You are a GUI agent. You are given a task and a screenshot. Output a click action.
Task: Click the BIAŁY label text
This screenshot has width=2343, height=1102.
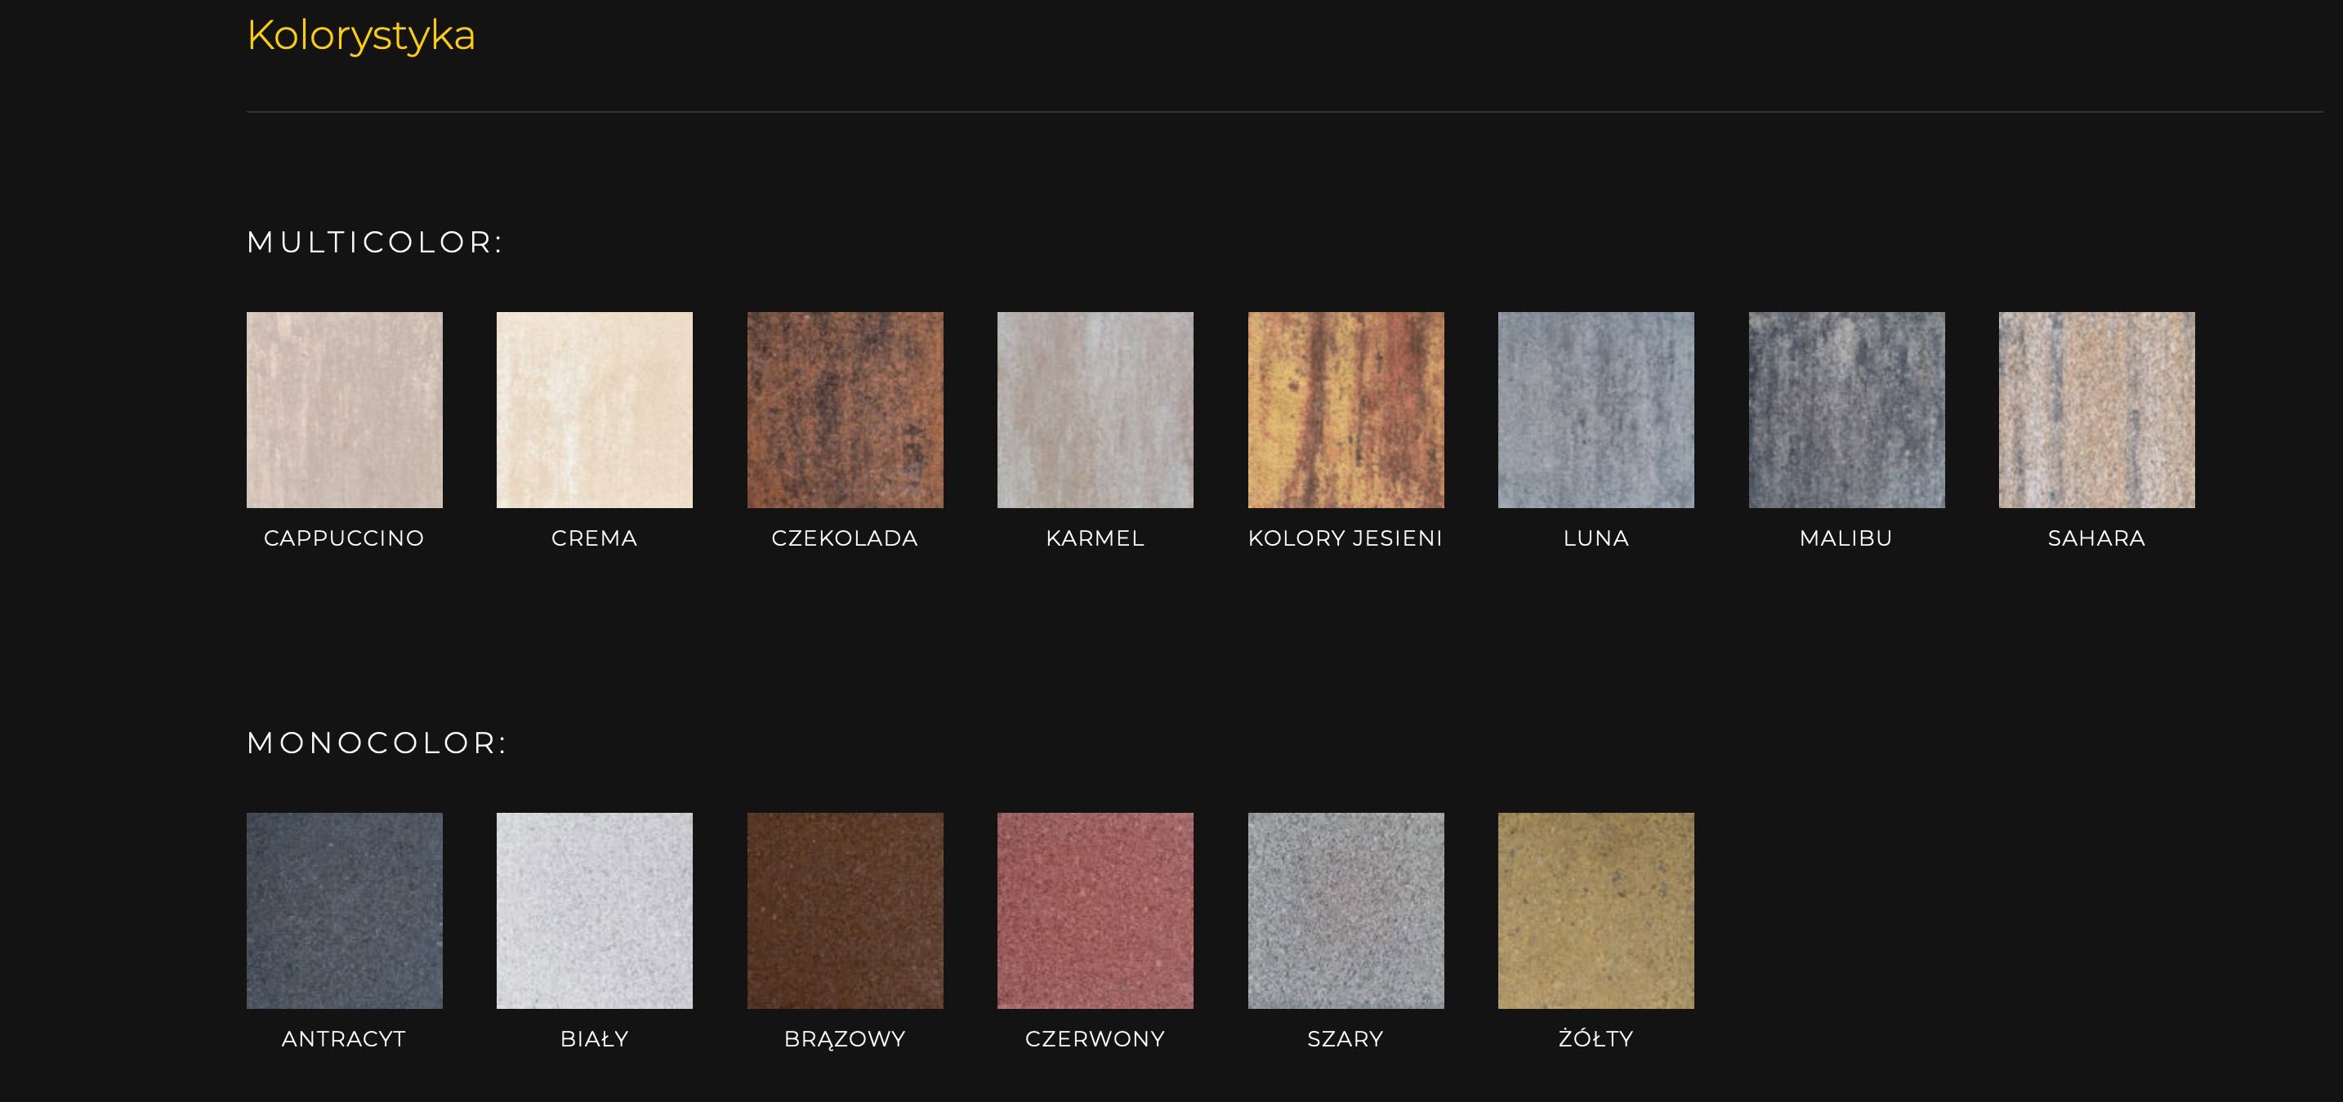coord(595,1039)
